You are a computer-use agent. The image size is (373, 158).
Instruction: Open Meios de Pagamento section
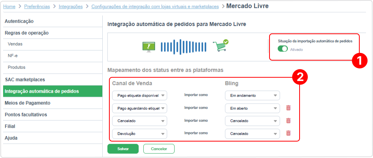pyautogui.click(x=53, y=103)
